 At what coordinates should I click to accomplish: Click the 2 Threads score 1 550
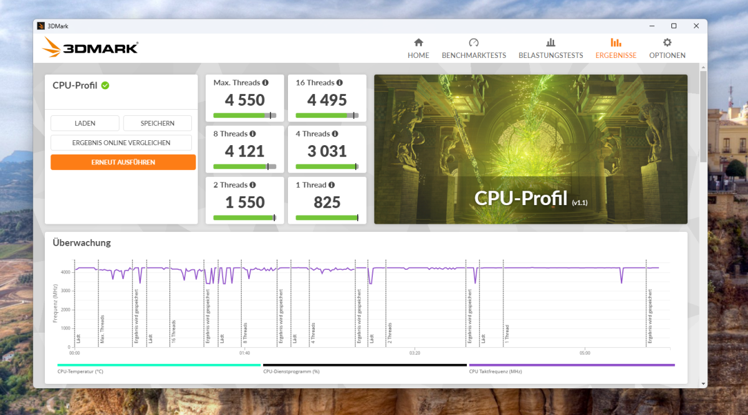click(245, 203)
